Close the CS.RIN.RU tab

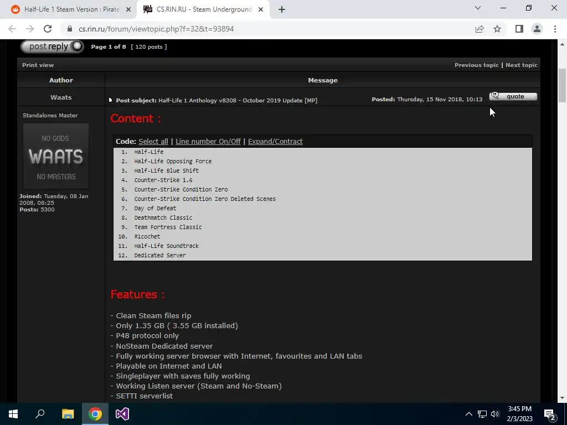[x=261, y=10]
